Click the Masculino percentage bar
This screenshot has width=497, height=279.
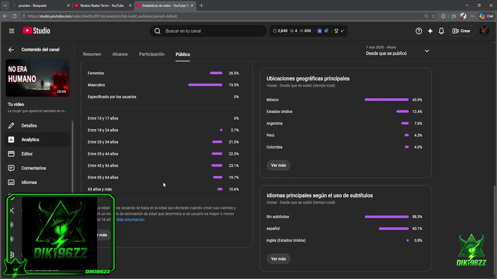(205, 85)
